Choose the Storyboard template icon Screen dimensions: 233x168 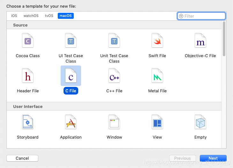(28, 122)
